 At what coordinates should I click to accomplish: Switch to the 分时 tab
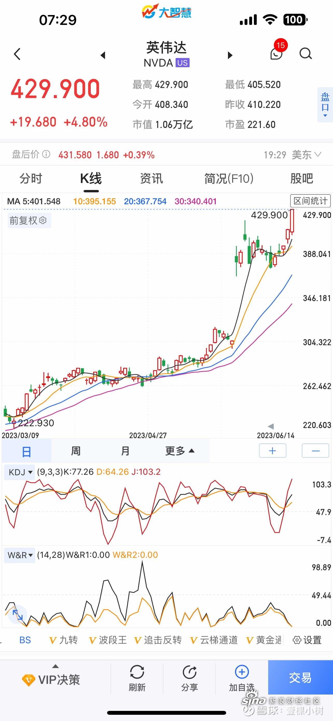(x=31, y=179)
